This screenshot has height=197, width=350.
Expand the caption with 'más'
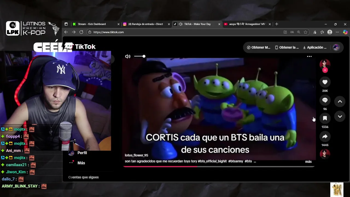click(308, 162)
